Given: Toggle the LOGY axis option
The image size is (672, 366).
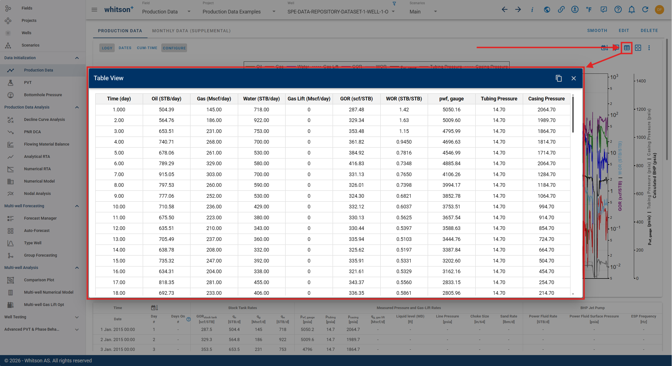Looking at the screenshot, I should (107, 48).
